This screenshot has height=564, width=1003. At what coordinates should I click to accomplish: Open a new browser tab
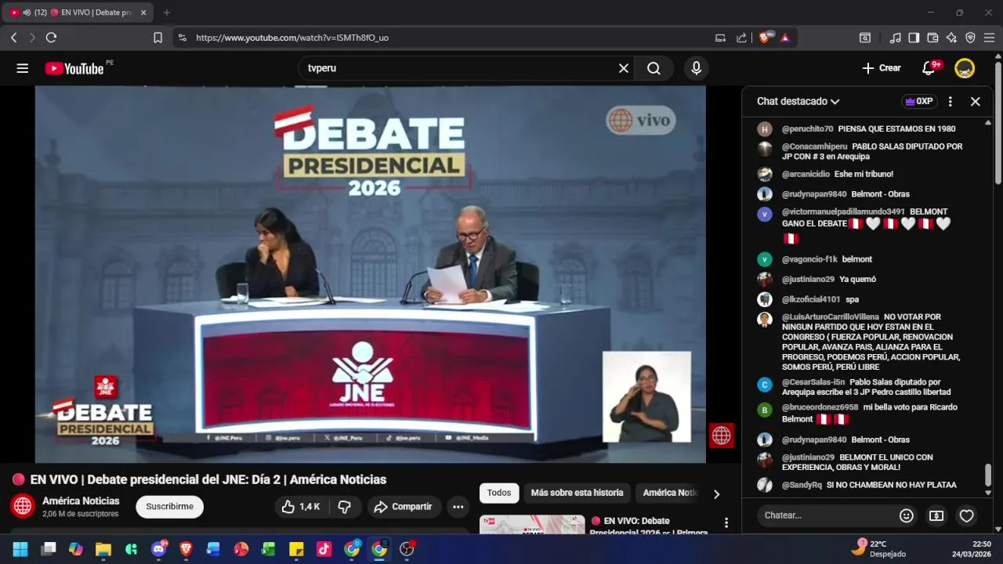(x=166, y=13)
